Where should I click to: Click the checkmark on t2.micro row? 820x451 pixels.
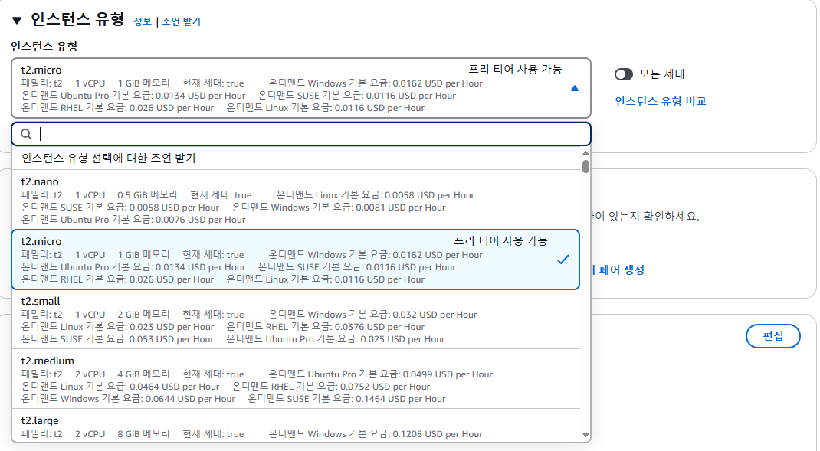point(563,260)
